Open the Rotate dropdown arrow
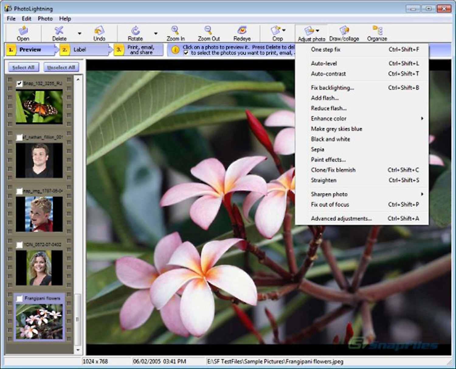The image size is (456, 369). pos(156,33)
